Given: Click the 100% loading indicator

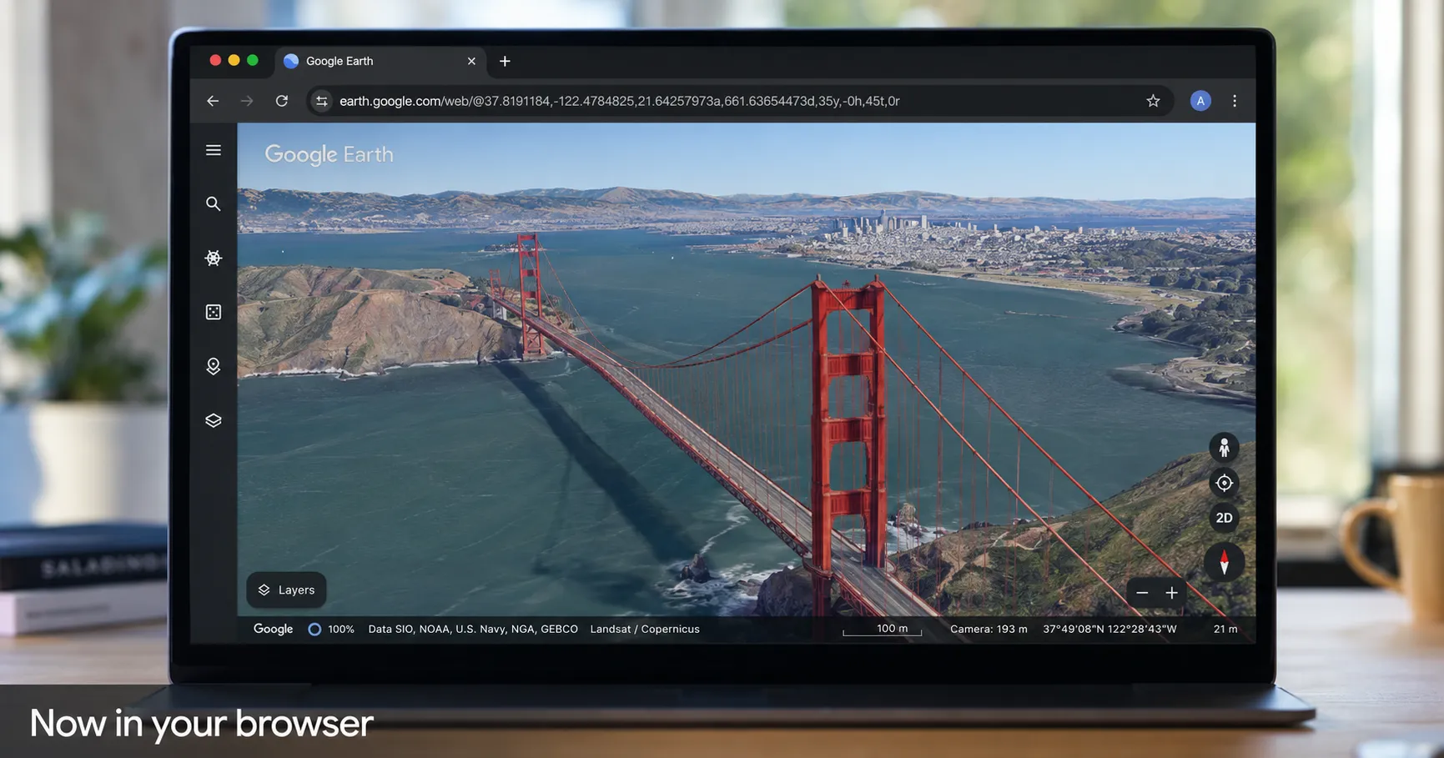Looking at the screenshot, I should [331, 630].
